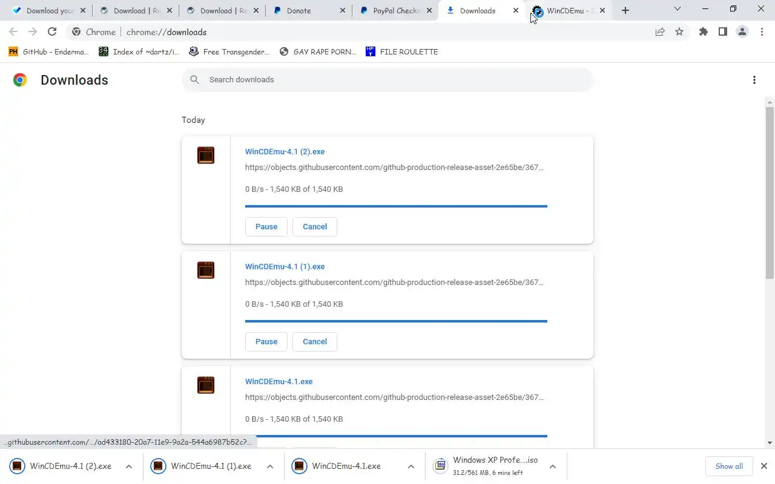The image size is (775, 484).
Task: Click the 0 B/s status of WinCDEmu-4.1 (2).exe
Action: 294,189
